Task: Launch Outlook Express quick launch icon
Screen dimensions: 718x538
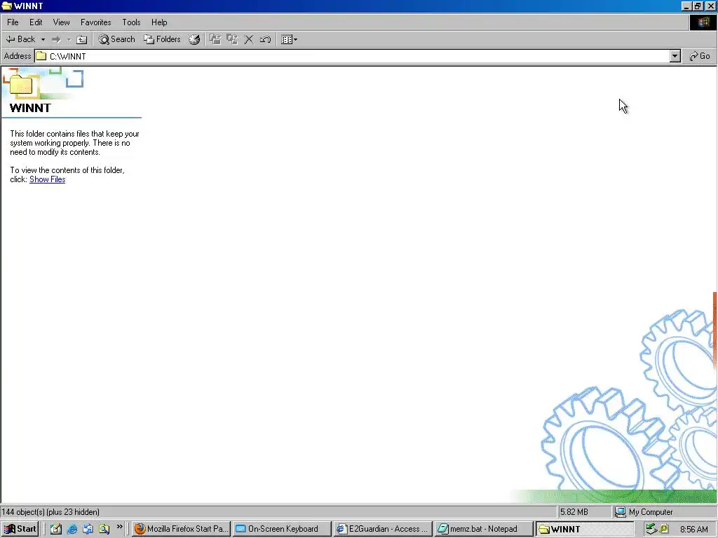Action: pyautogui.click(x=88, y=529)
